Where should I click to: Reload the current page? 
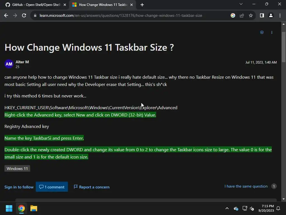[24, 16]
